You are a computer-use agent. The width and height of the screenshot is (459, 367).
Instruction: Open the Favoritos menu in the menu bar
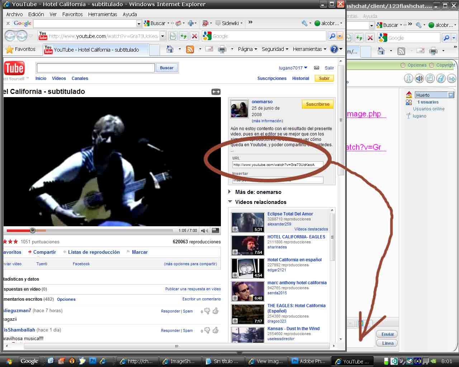72,14
